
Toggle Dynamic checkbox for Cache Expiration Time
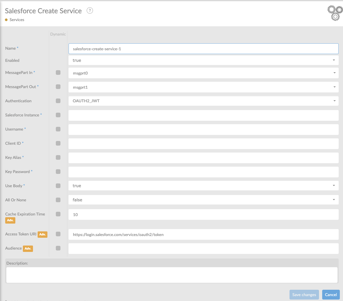point(58,214)
